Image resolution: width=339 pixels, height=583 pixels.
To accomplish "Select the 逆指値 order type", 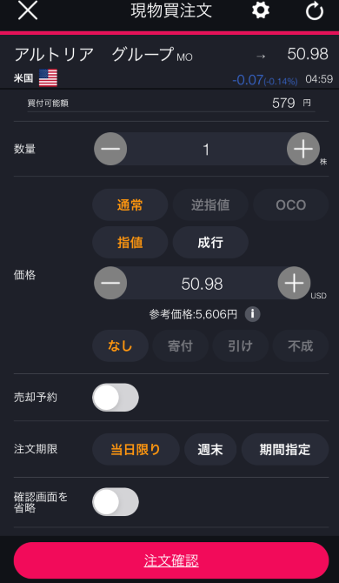I will tap(210, 204).
